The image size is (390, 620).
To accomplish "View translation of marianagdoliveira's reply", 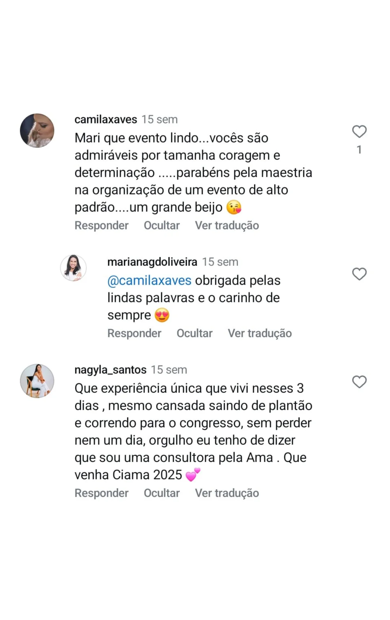I will pyautogui.click(x=260, y=333).
